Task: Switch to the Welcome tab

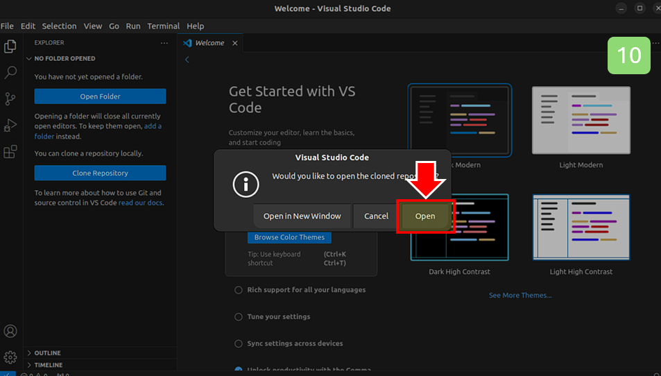Action: (209, 43)
